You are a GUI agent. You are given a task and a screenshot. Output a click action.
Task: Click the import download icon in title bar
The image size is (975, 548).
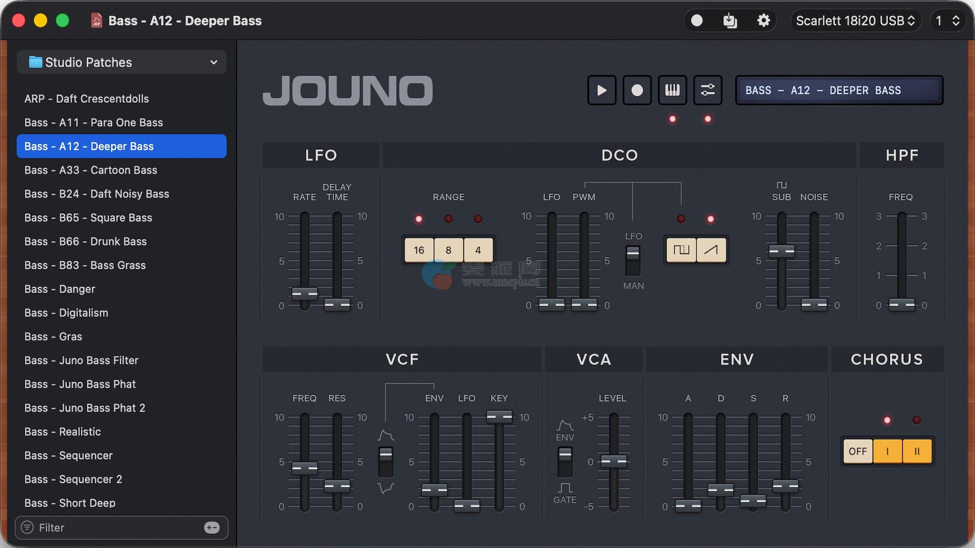point(730,21)
